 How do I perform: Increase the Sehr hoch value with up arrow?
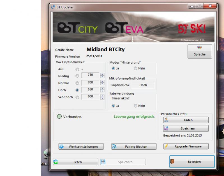(x=102, y=96)
